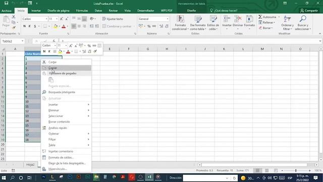Click the zoom slider handle in status bar
Image resolution: width=323 pixels, height=182 pixels.
[296, 170]
